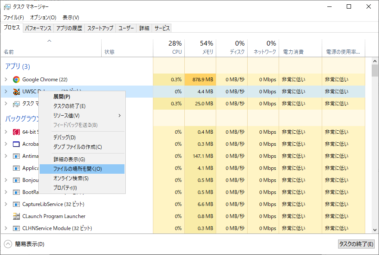Sort by the 電力消費 column header
The height and width of the screenshot is (255, 379).
300,48
